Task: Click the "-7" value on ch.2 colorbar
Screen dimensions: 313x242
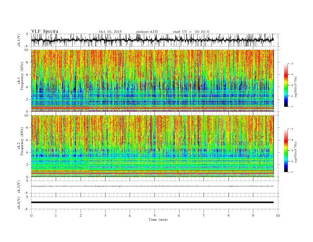Action: coord(291,172)
